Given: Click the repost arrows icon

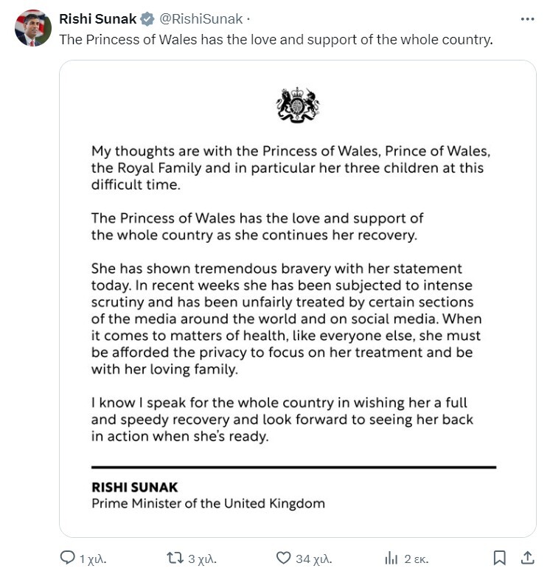Looking at the screenshot, I should pos(175,558).
